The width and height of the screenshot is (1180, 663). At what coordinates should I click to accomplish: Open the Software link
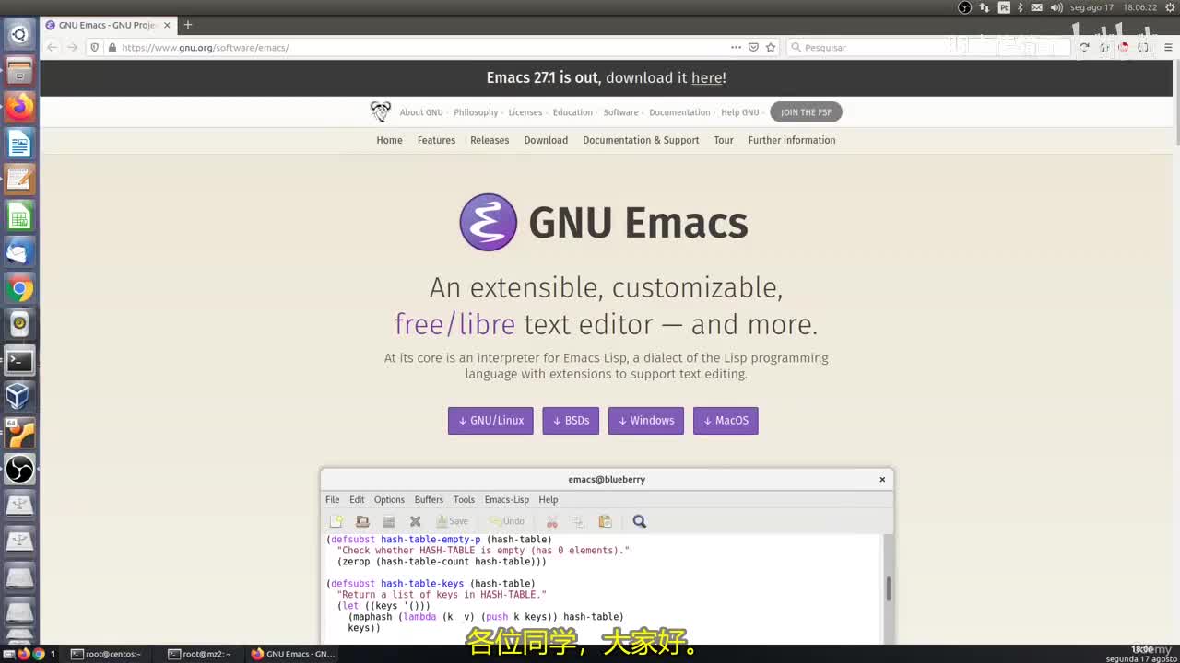click(620, 112)
